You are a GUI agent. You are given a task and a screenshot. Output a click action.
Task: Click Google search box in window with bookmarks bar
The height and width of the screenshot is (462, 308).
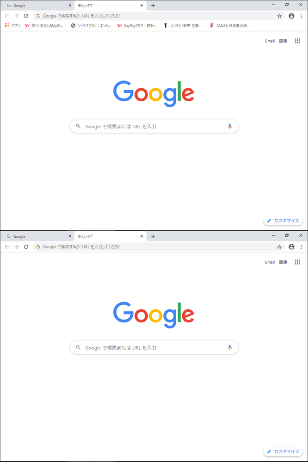154,126
